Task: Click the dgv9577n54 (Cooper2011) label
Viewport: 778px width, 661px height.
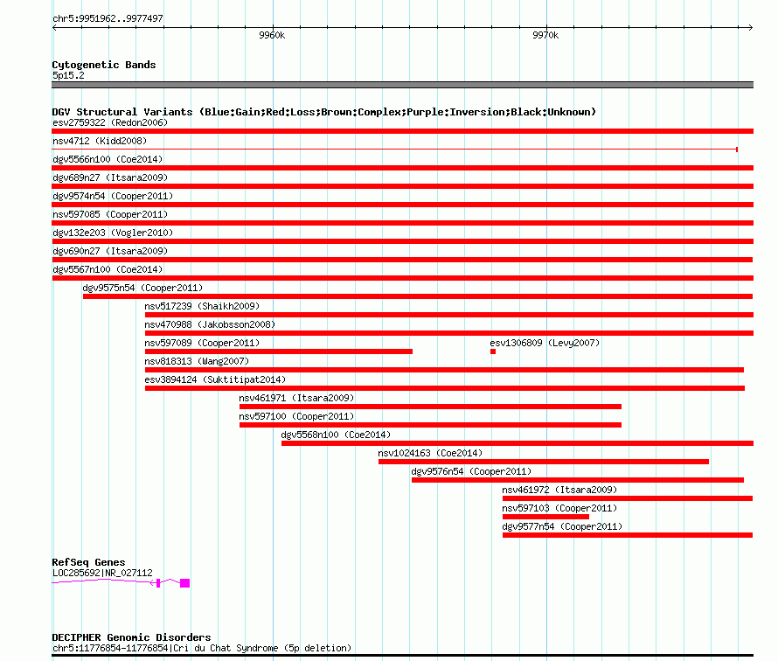Action: [562, 526]
